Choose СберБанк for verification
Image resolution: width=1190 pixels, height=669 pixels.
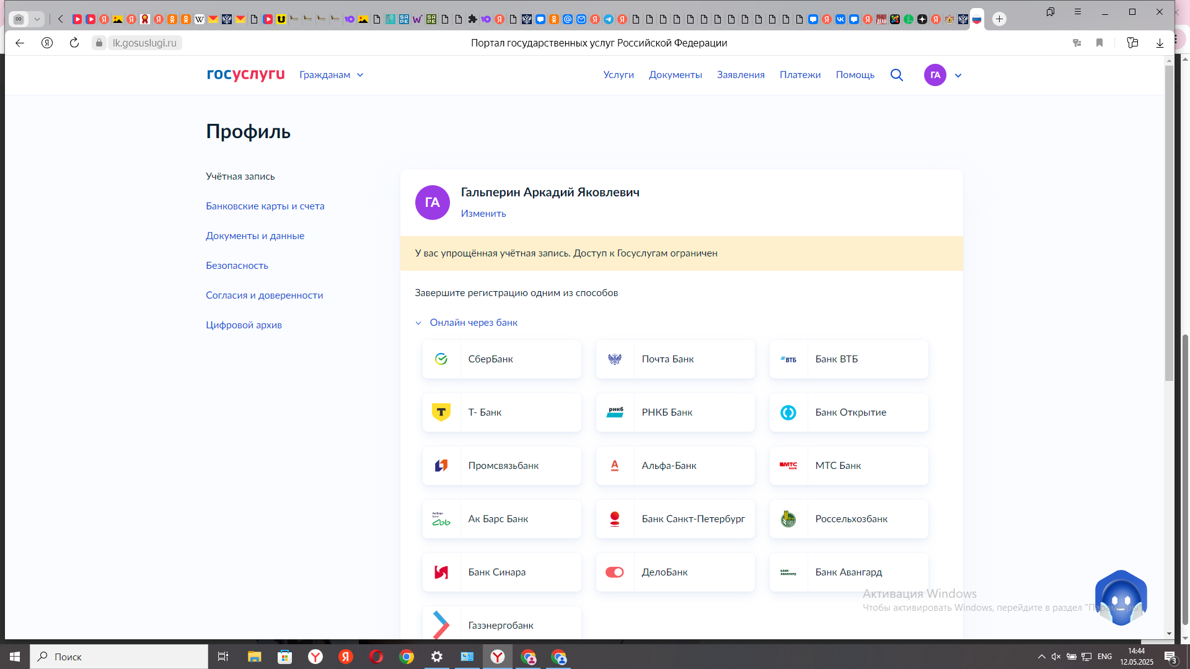tap(502, 359)
